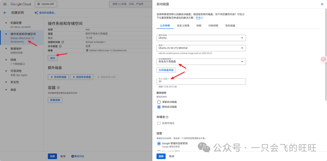327x161 pixels.
Task: Open 操作系统和存储空间 section in sidebar
Action: click(22, 37)
